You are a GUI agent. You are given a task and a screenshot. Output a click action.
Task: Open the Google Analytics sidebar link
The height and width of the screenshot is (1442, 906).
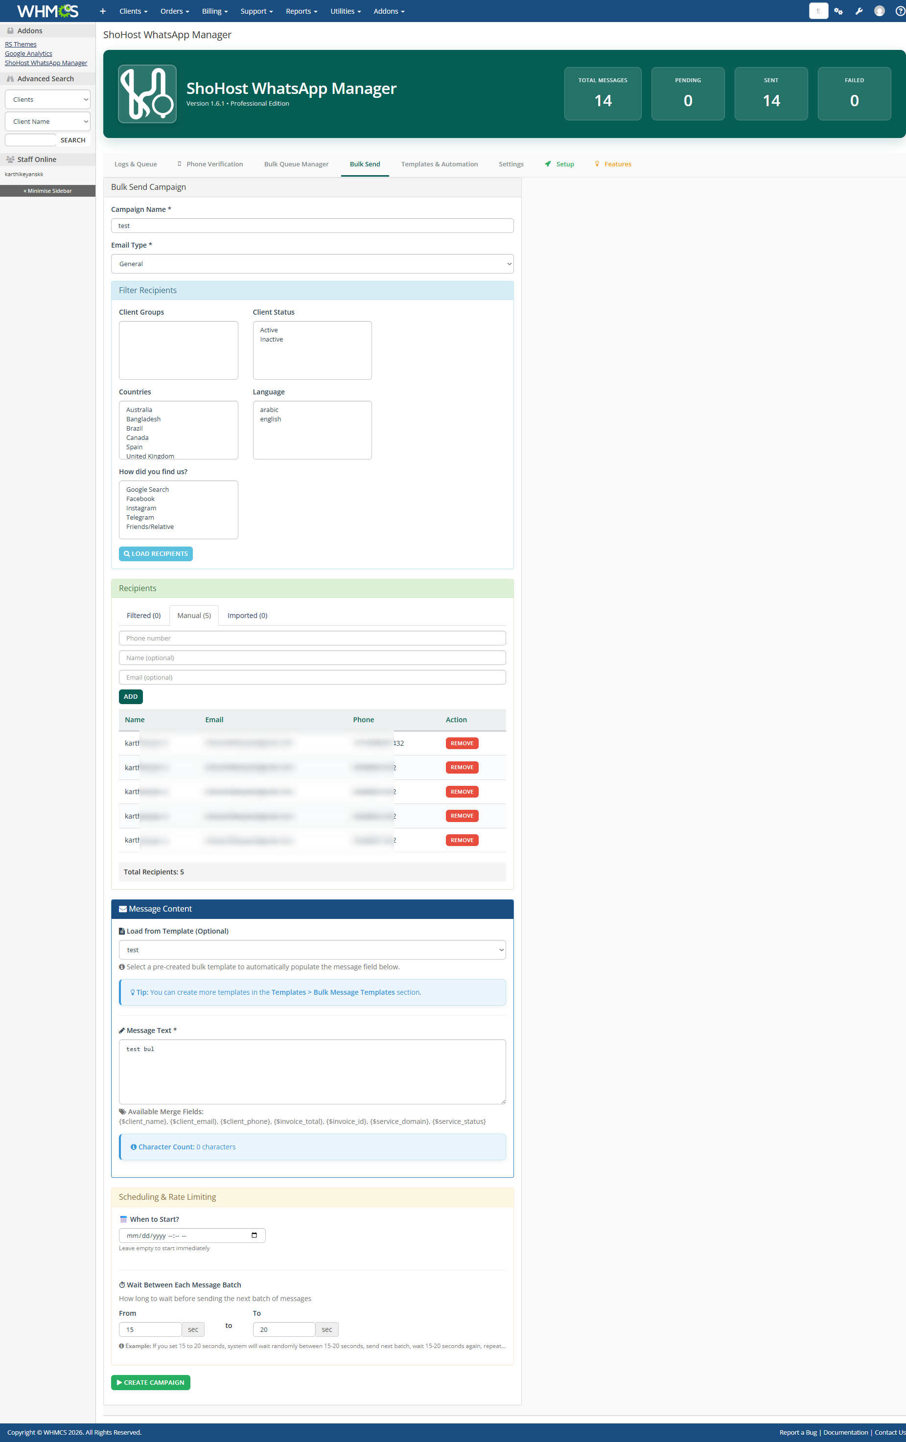coord(29,54)
